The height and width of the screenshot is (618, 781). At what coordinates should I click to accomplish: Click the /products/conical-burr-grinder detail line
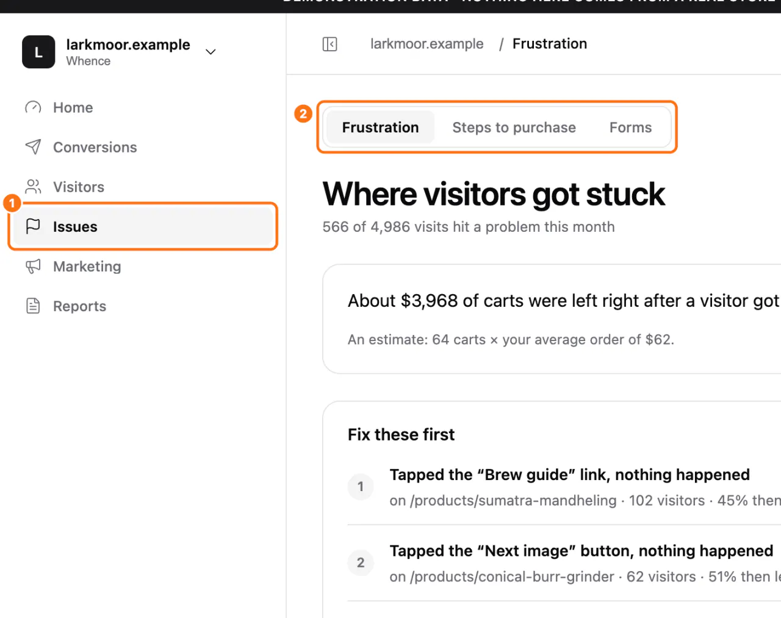[x=585, y=577]
